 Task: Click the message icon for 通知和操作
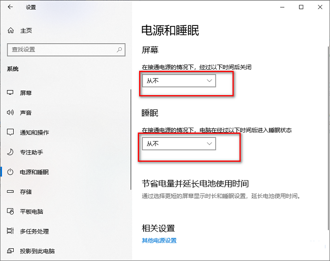(10, 132)
